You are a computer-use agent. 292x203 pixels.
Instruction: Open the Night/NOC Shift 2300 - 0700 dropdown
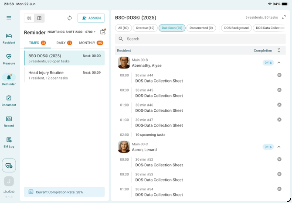pyautogui.click(x=71, y=32)
